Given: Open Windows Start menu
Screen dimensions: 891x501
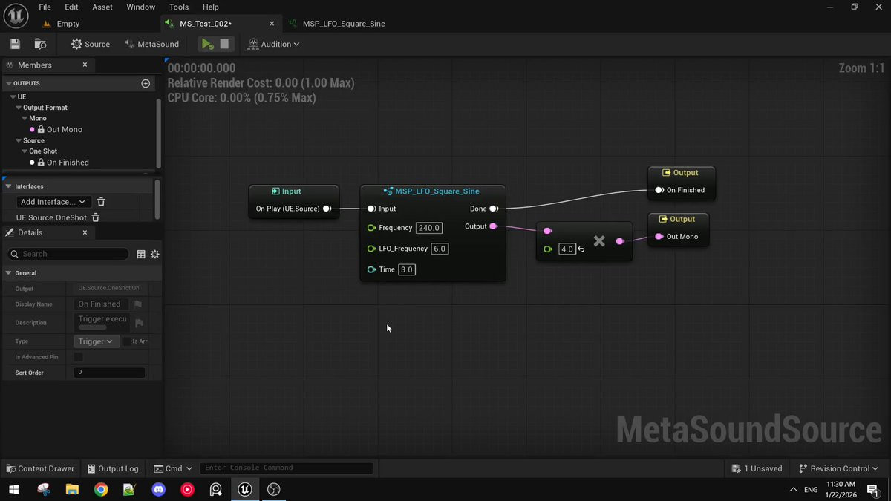Looking at the screenshot, I should 13,489.
